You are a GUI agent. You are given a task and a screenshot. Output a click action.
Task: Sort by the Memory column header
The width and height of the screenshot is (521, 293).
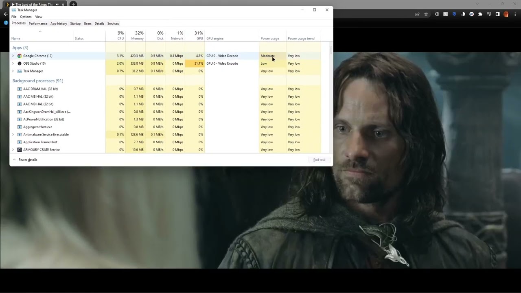click(x=136, y=35)
